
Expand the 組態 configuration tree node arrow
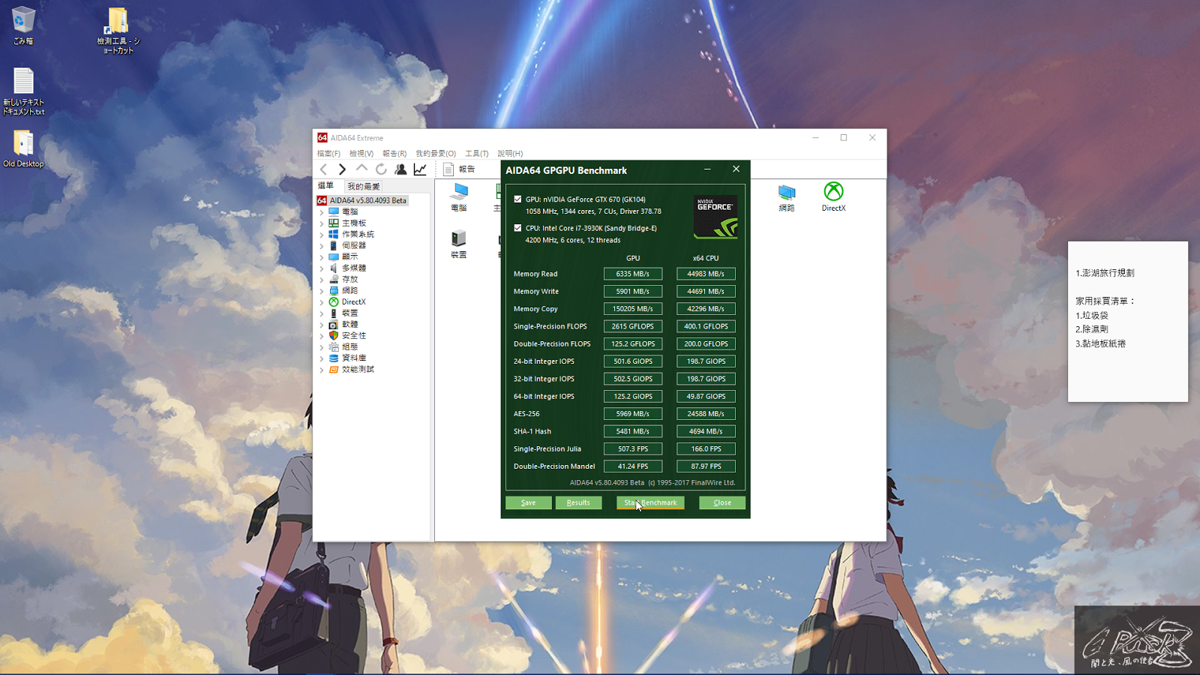[x=322, y=347]
